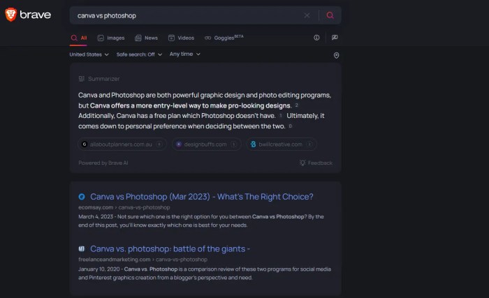Click the freelanceandmarketing.com URL breadcrumb
This screenshot has width=489, height=298.
pyautogui.click(x=143, y=260)
